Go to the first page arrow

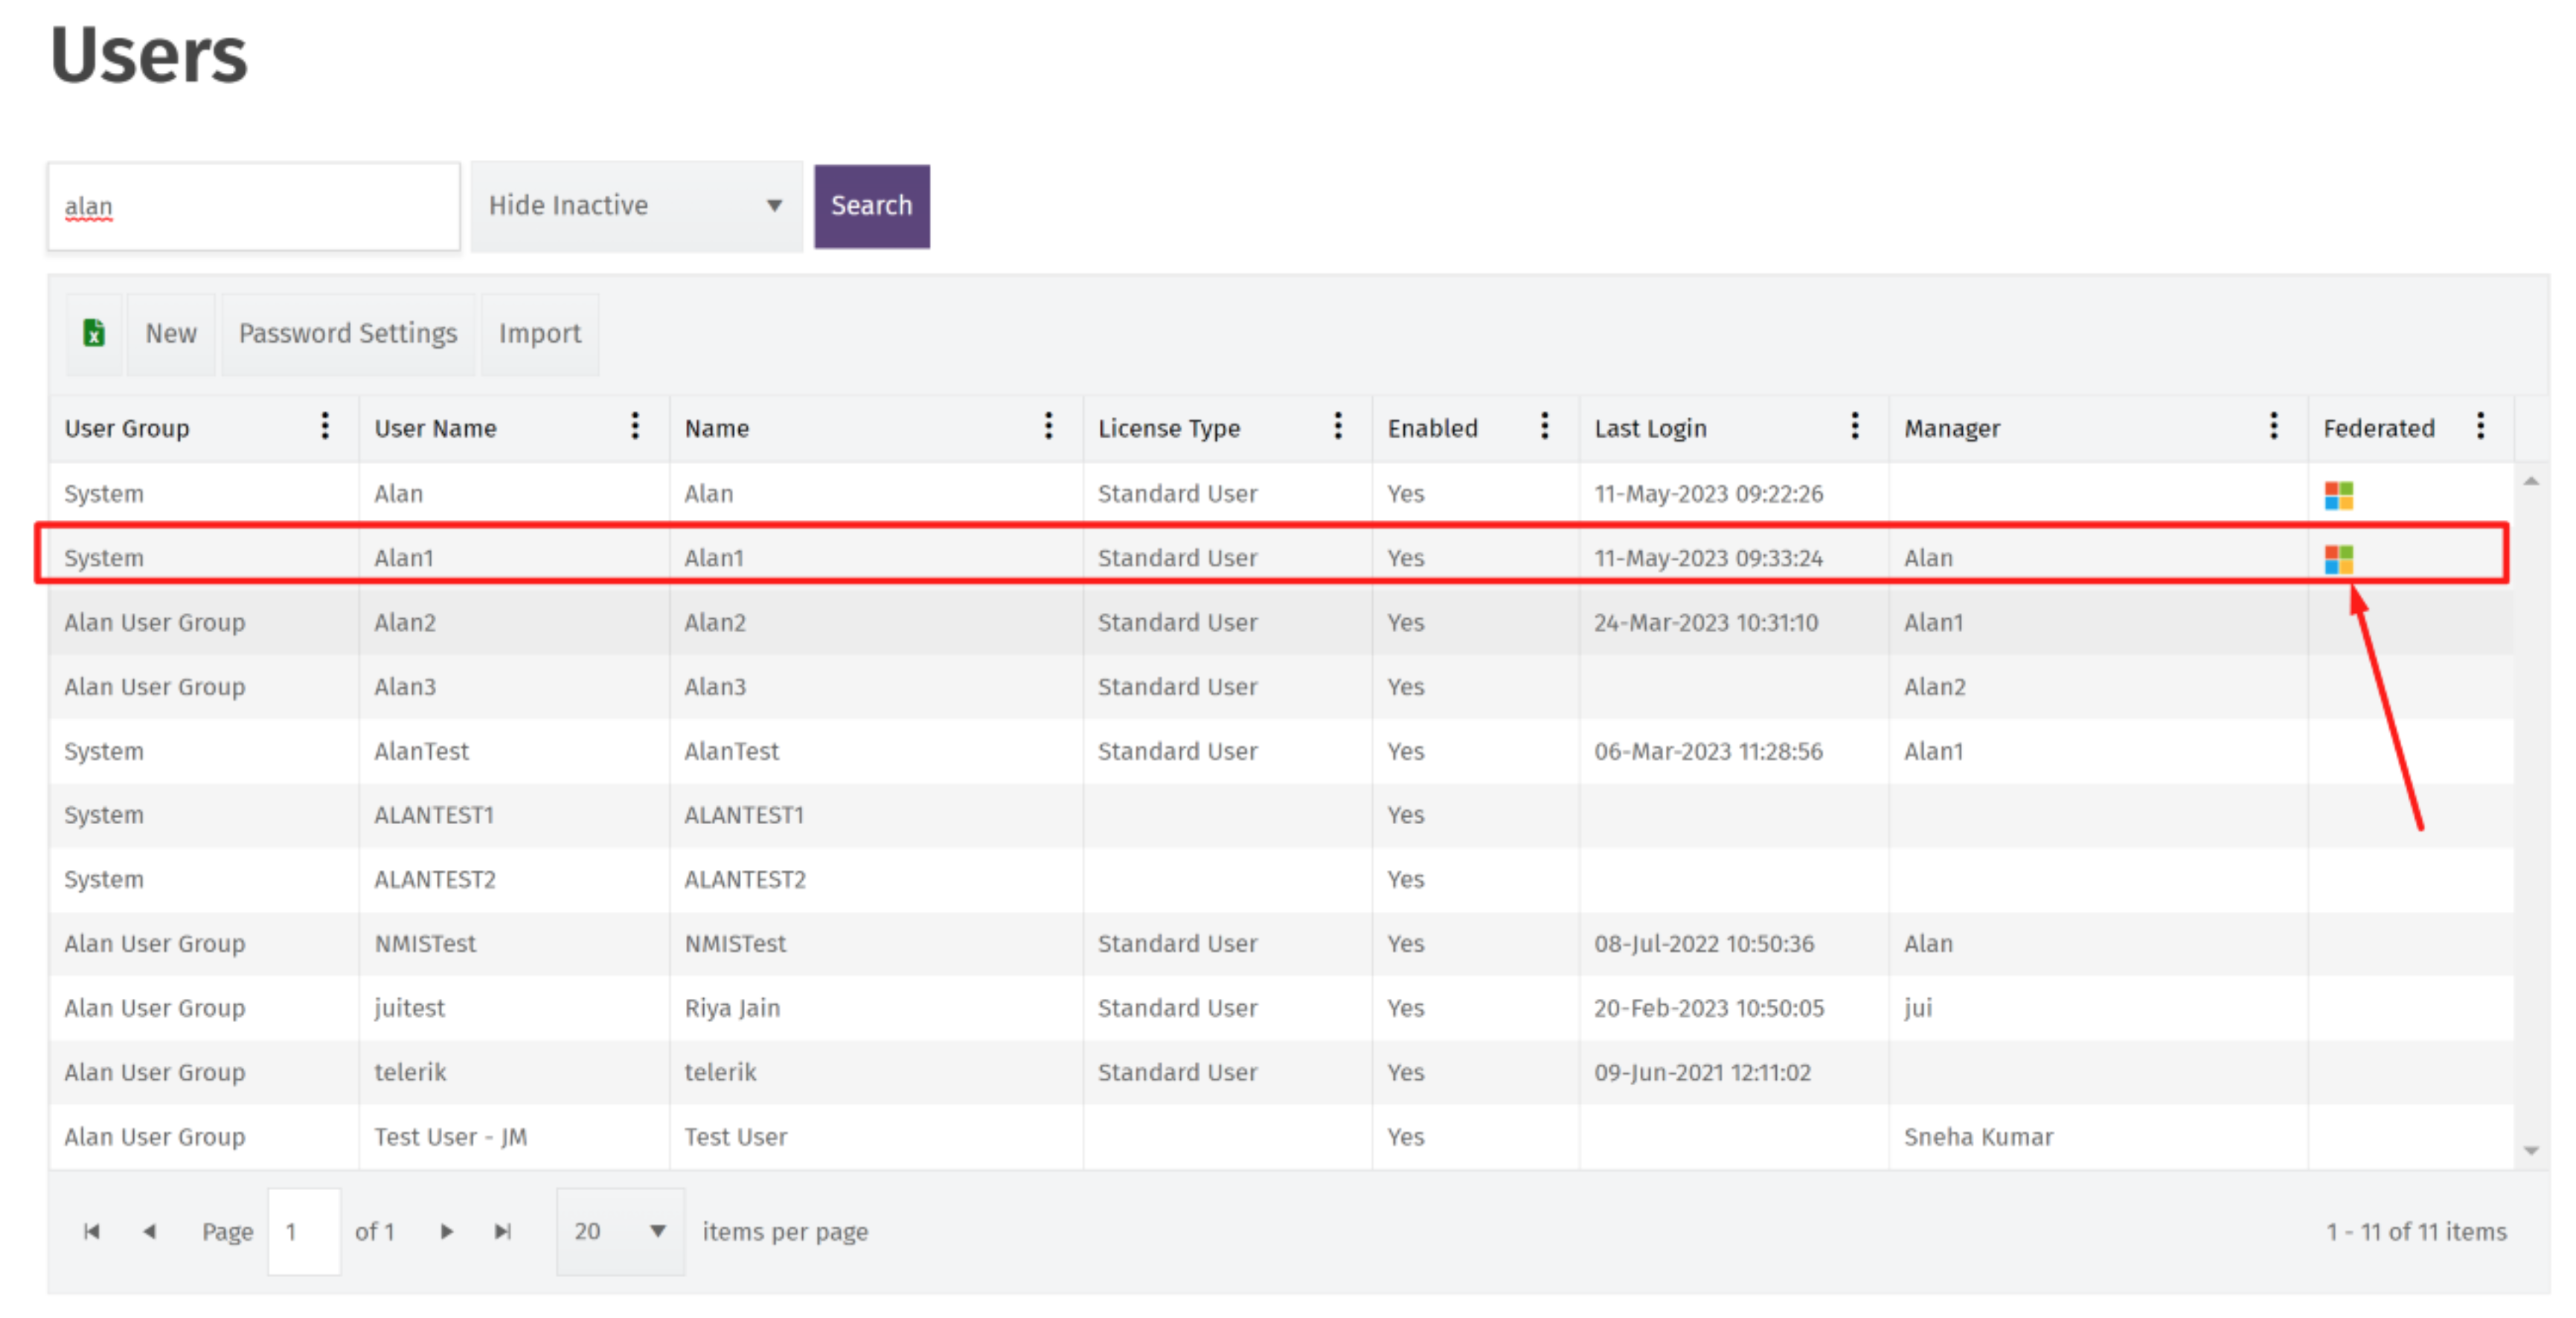[x=91, y=1231]
